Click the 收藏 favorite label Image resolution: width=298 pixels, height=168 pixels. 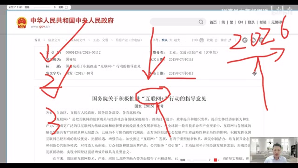(x=210, y=40)
